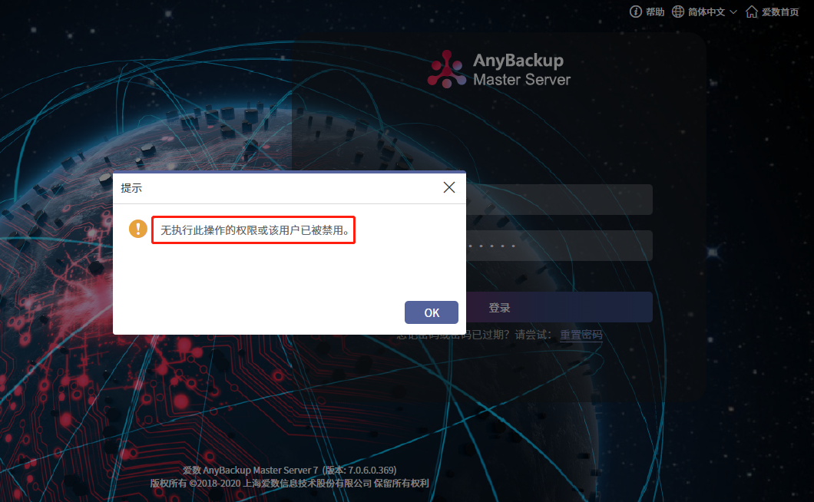Click the help info icon
Viewport: 814px width, 502px height.
click(x=636, y=12)
